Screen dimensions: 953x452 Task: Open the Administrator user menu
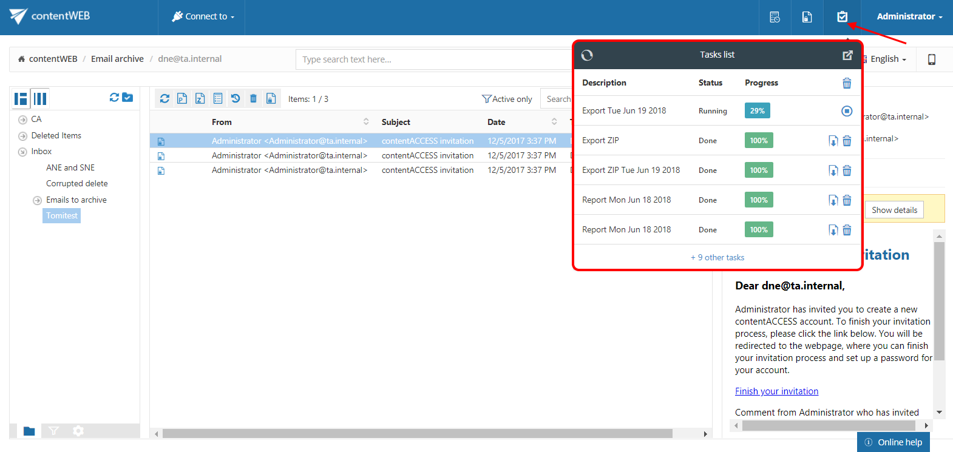point(909,16)
